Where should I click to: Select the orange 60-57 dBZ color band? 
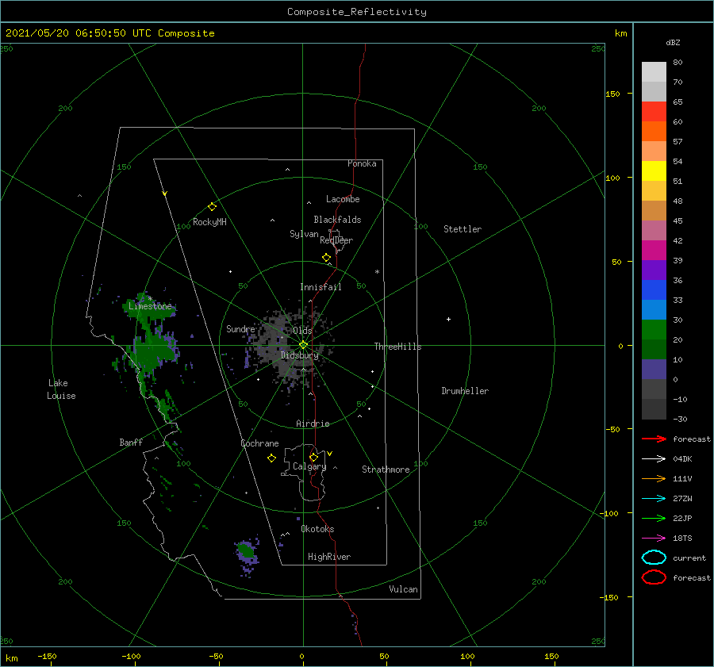654,132
